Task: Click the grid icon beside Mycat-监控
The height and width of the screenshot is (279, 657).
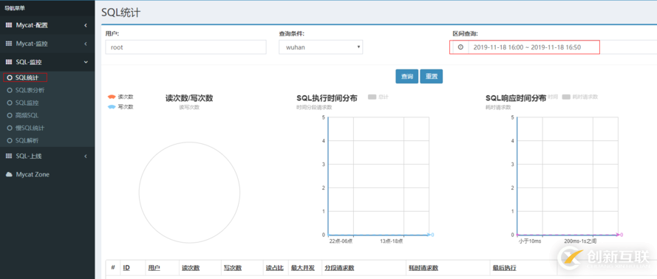Action: pyautogui.click(x=9, y=44)
